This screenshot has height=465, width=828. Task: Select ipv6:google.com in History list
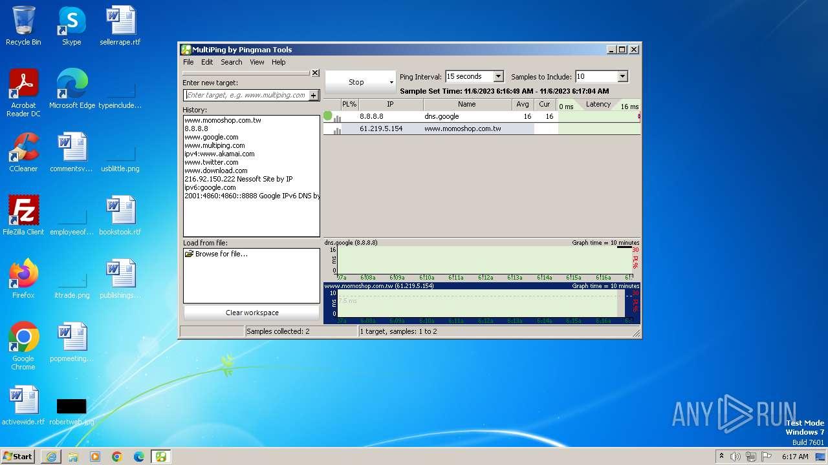tap(210, 187)
